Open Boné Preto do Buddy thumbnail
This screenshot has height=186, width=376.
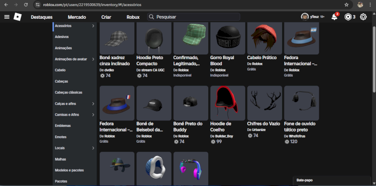tap(191, 103)
